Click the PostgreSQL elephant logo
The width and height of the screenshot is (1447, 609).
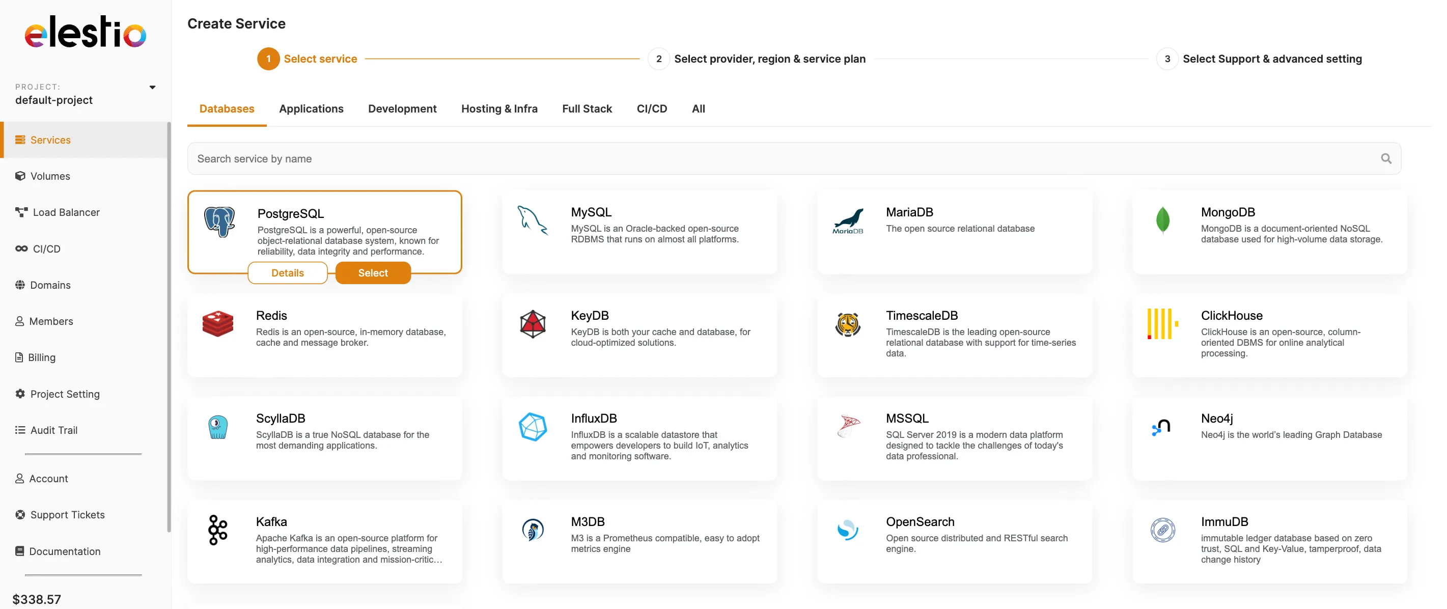point(219,222)
